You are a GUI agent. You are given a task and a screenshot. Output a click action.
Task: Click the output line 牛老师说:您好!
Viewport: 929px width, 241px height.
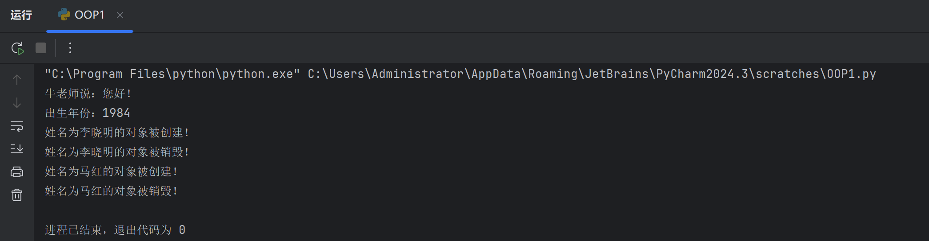[88, 93]
